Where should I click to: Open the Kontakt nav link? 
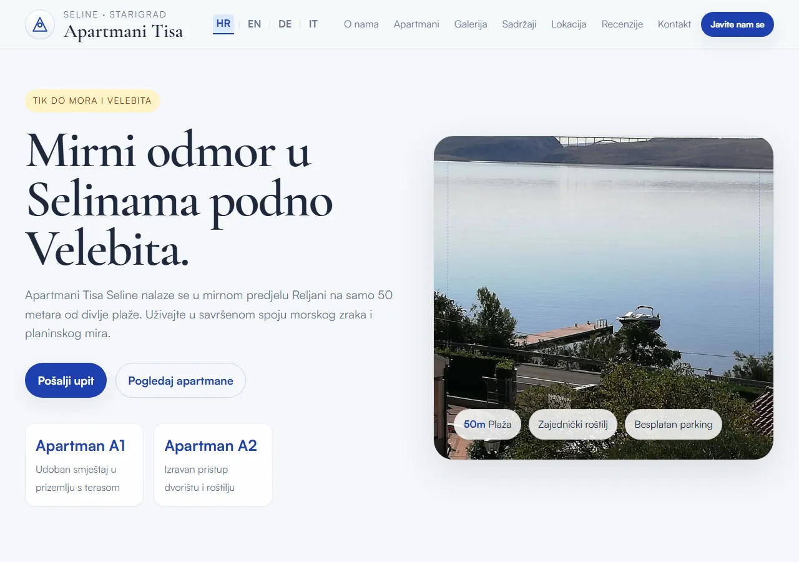[x=674, y=24]
